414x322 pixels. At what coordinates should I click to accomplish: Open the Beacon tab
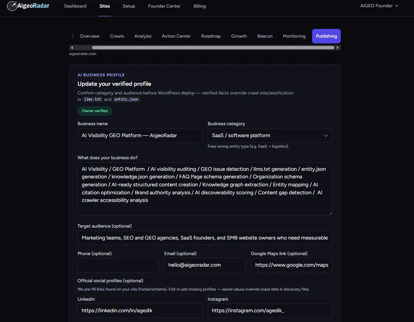point(265,36)
